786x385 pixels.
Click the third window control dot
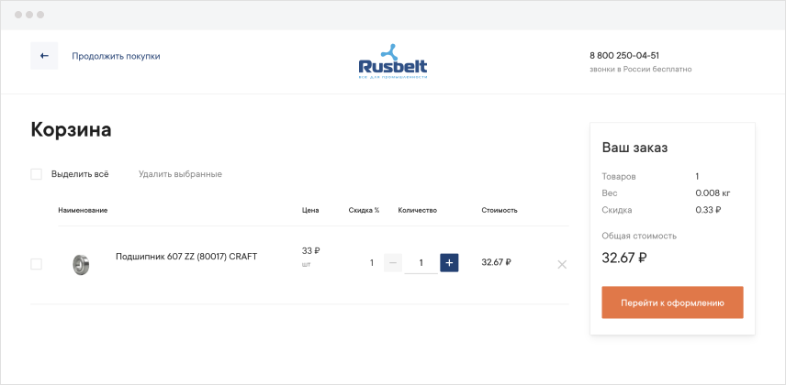coord(39,16)
